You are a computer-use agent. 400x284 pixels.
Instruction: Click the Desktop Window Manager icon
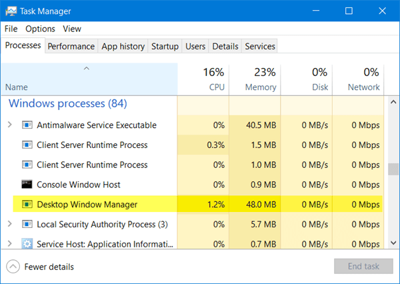coord(27,205)
